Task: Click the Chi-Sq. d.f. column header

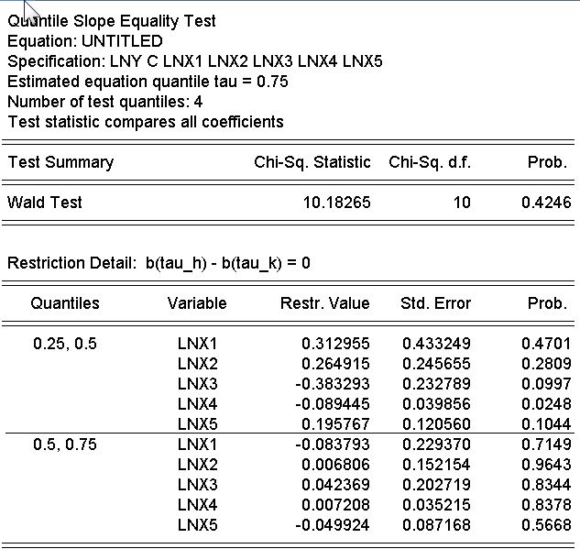Action: pyautogui.click(x=430, y=162)
